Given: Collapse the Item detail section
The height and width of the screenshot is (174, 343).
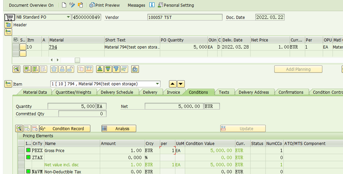Looking at the screenshot, I should tap(8, 84).
